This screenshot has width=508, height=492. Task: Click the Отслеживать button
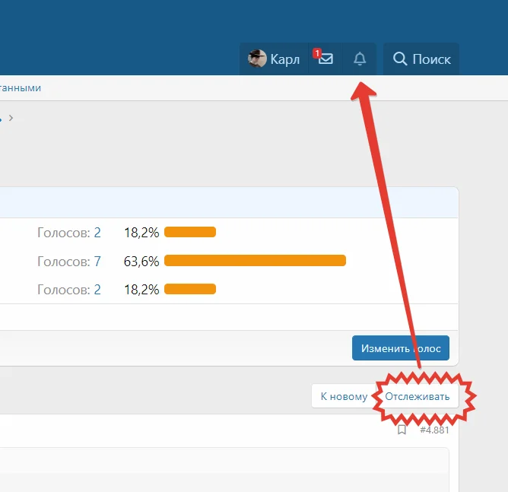click(x=418, y=396)
